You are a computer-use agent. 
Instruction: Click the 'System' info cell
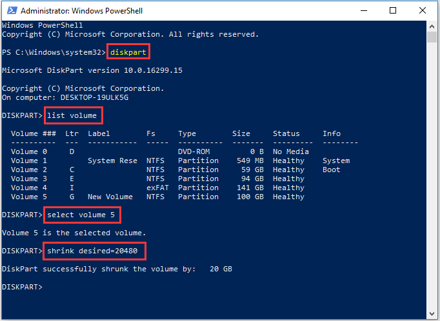336,160
